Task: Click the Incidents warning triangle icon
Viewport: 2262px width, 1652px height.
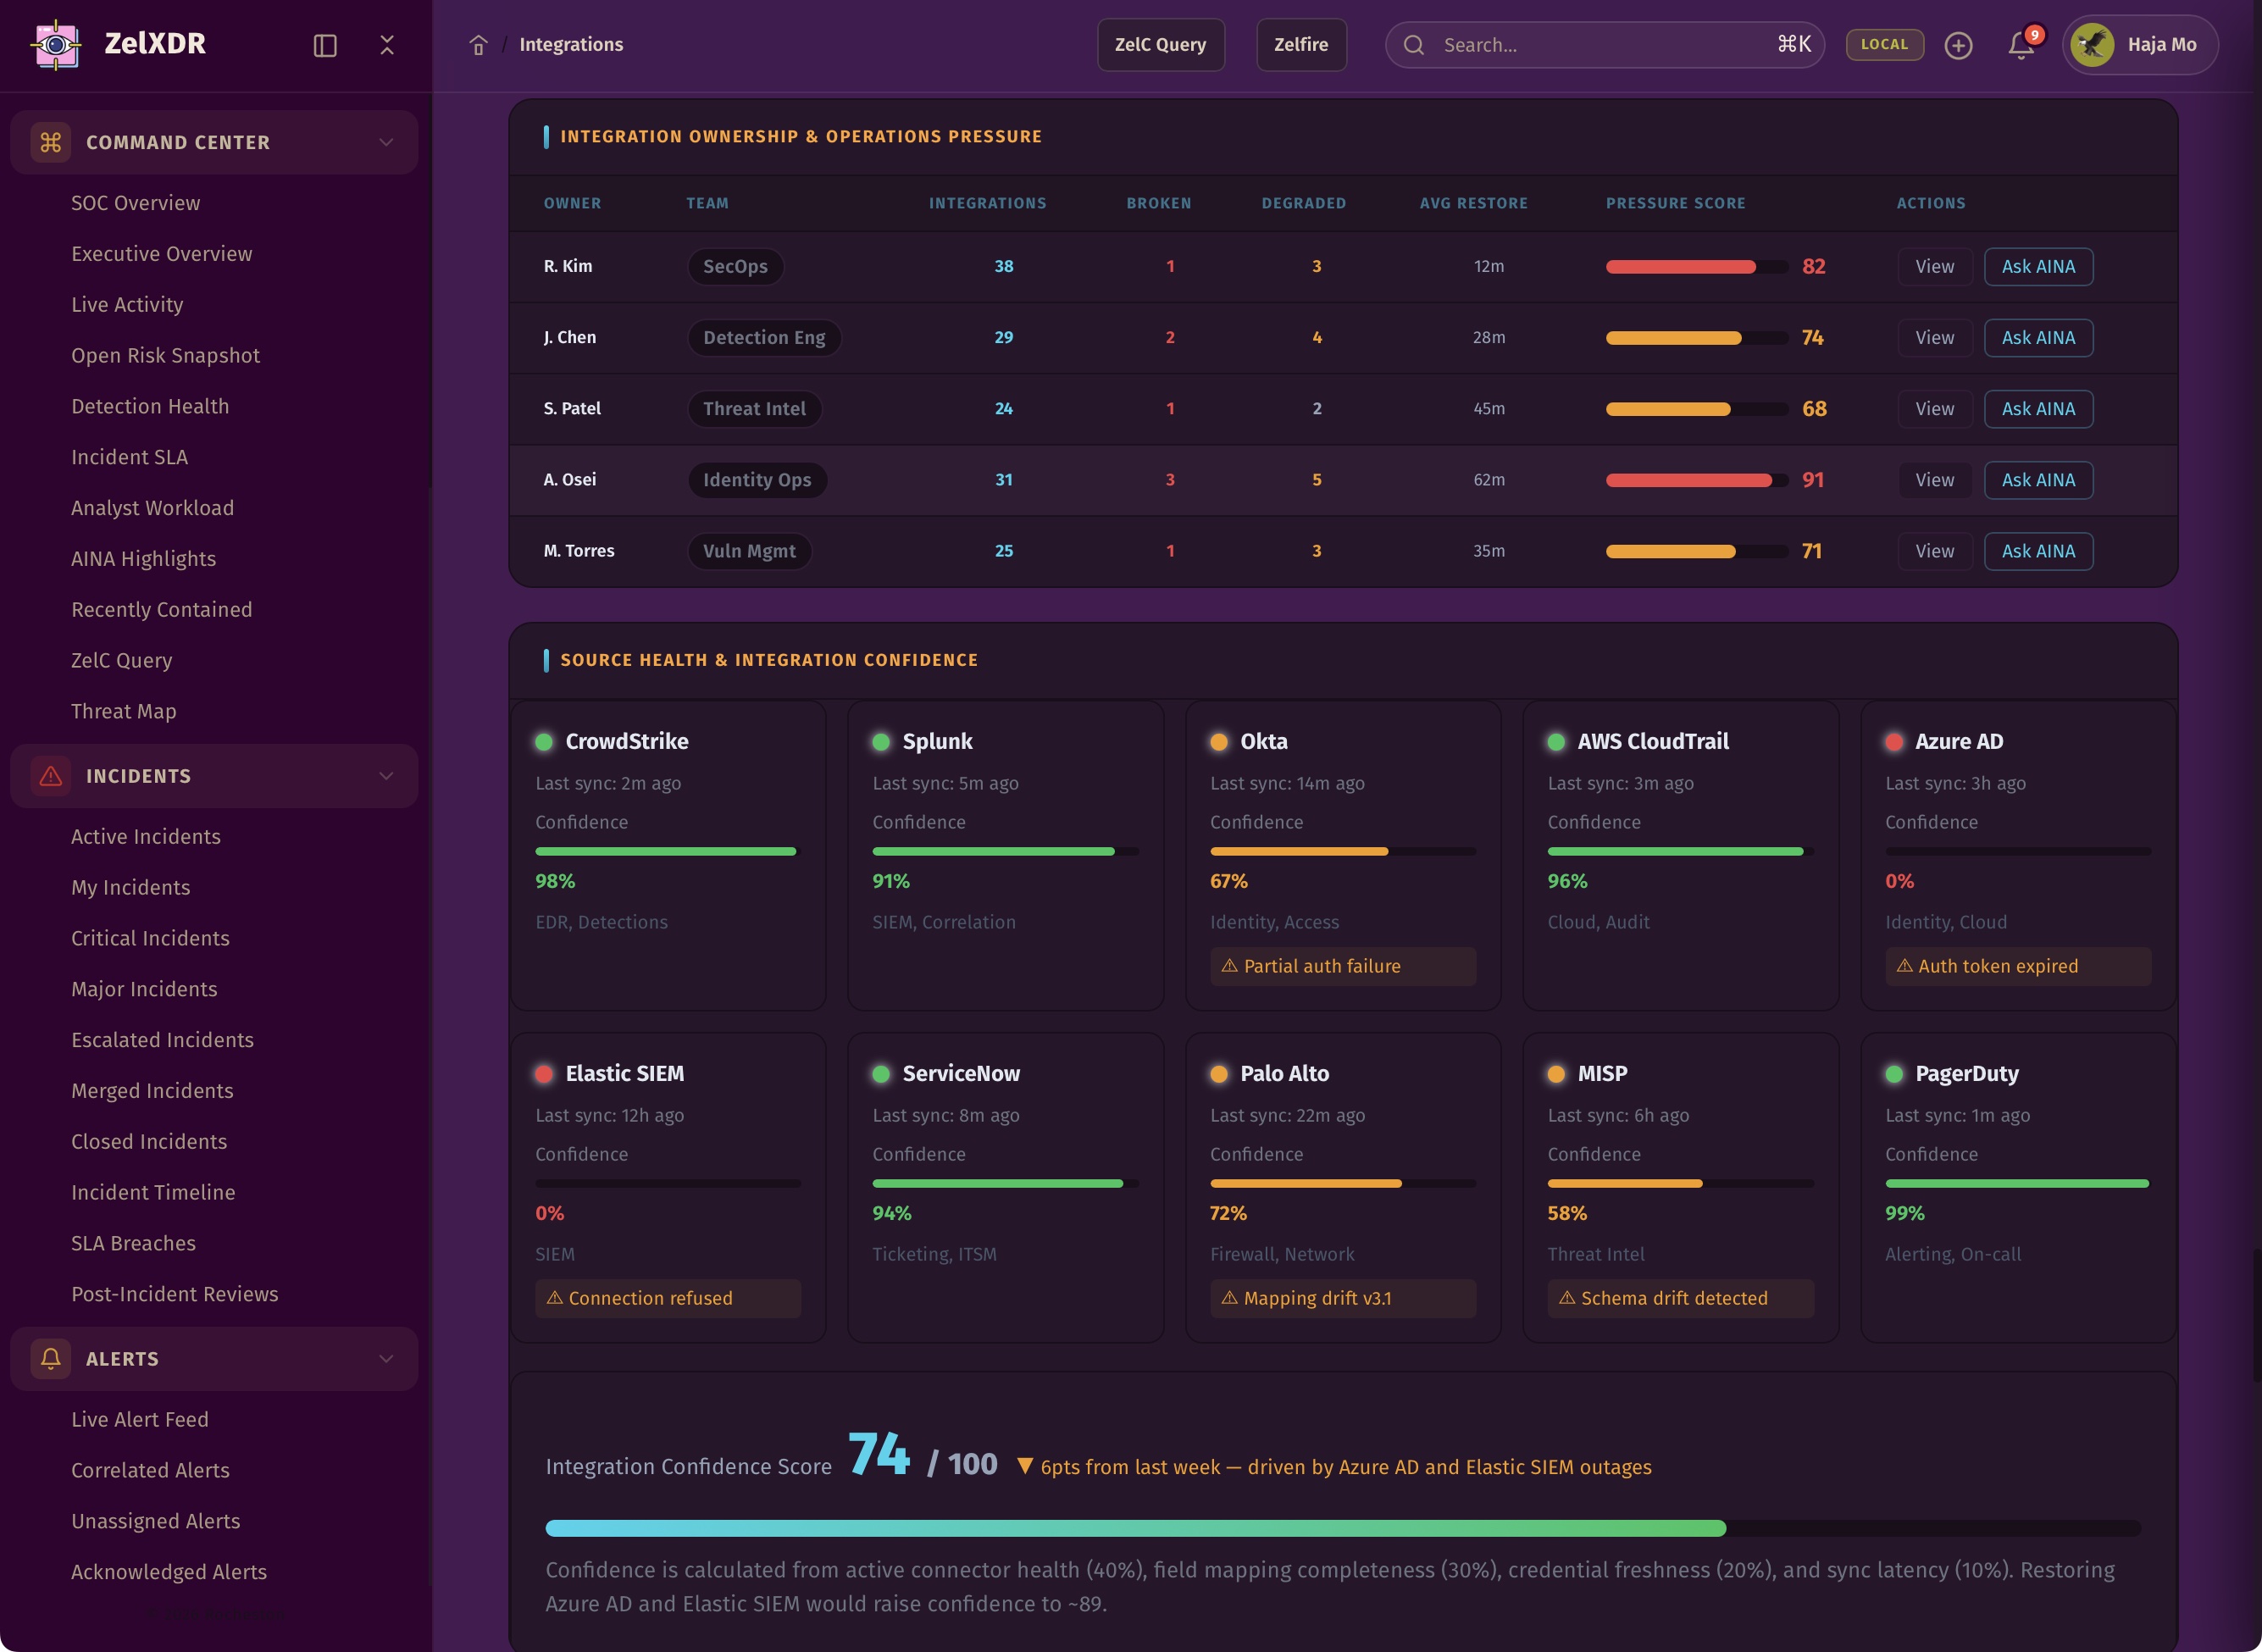Action: click(x=51, y=776)
